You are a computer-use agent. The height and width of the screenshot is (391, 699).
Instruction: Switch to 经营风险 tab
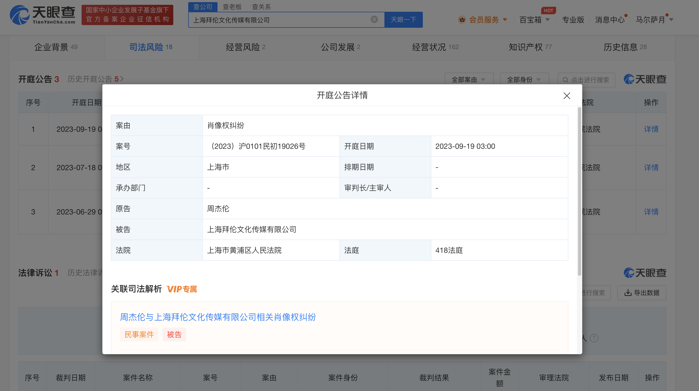246,47
